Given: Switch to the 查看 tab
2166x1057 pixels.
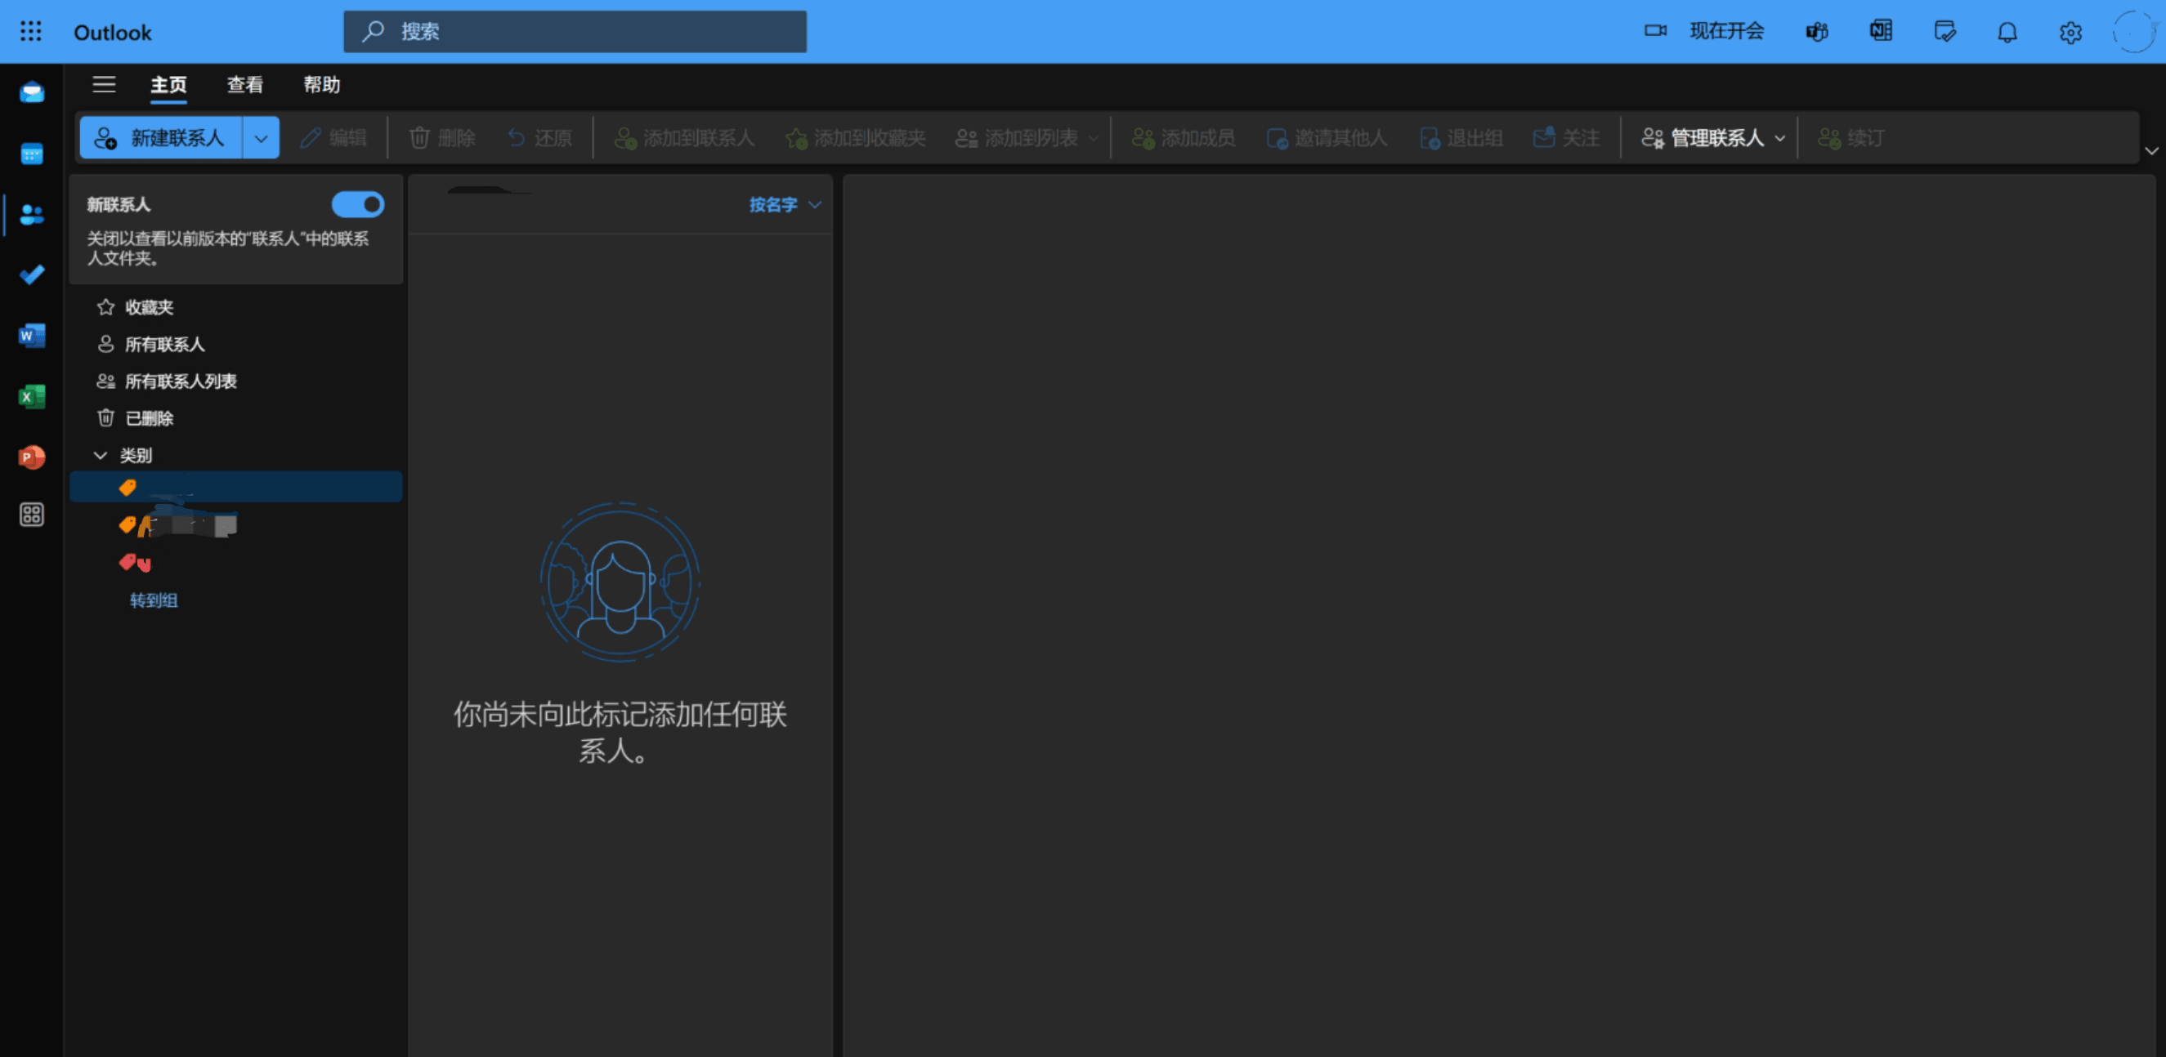Looking at the screenshot, I should pyautogui.click(x=244, y=84).
